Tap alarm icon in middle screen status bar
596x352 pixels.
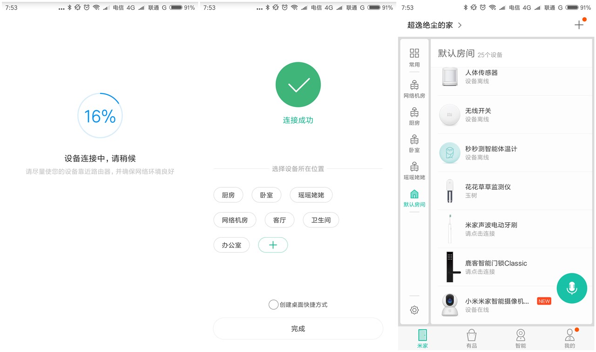coord(284,7)
